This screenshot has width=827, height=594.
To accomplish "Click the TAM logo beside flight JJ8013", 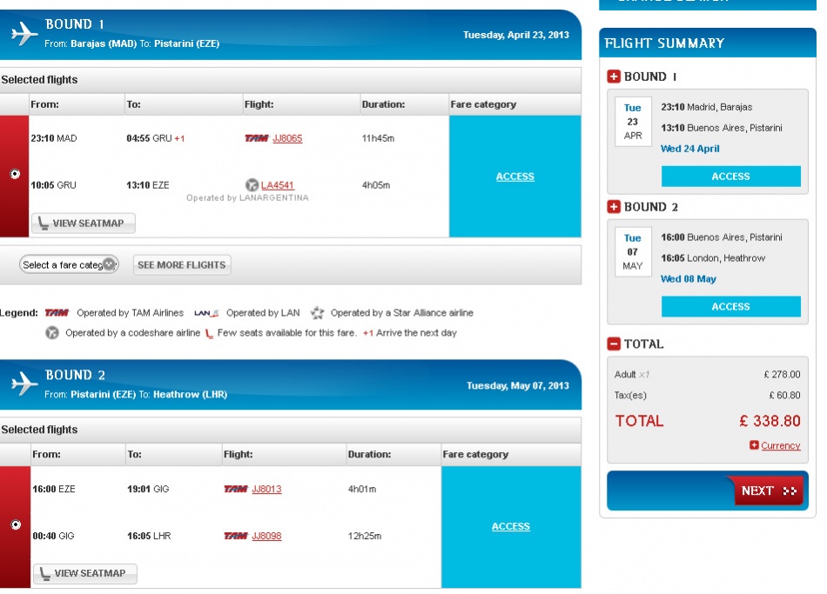I will (x=235, y=490).
